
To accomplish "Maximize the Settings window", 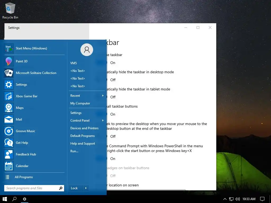I will click(x=198, y=27).
